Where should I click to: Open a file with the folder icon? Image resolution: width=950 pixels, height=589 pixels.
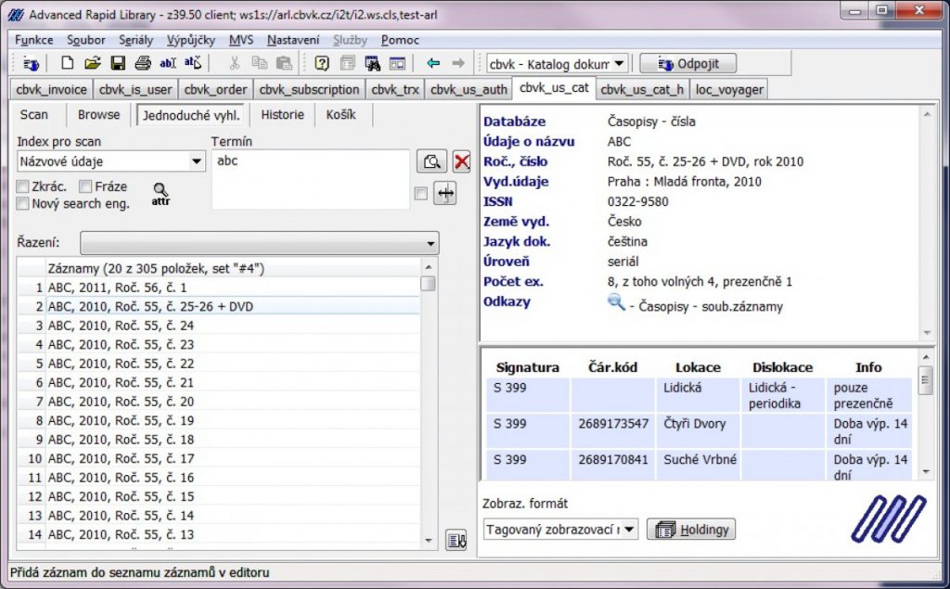pyautogui.click(x=92, y=63)
